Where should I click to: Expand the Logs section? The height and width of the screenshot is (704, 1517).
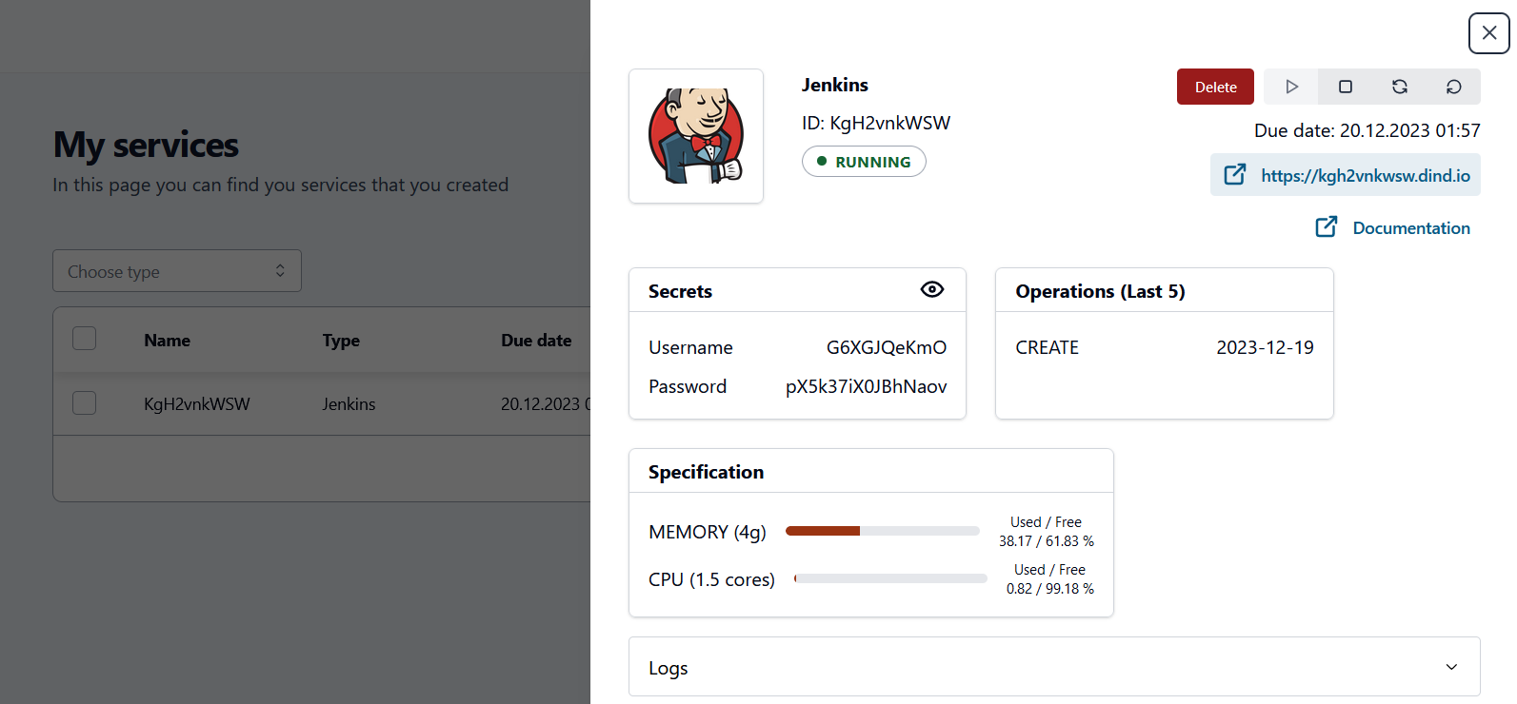[1054, 667]
